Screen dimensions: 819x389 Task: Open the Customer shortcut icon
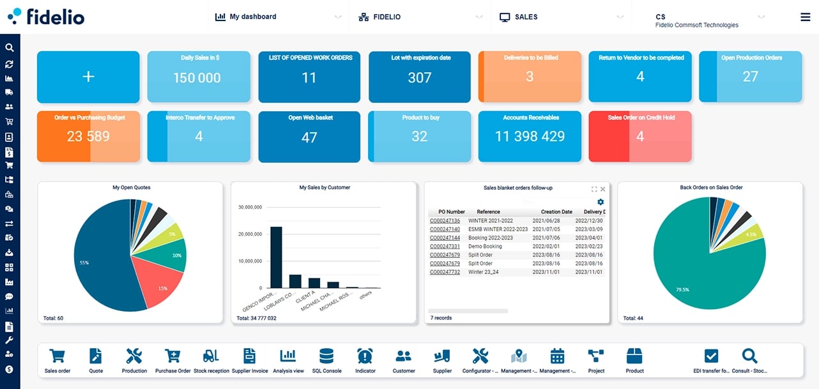[x=404, y=356]
